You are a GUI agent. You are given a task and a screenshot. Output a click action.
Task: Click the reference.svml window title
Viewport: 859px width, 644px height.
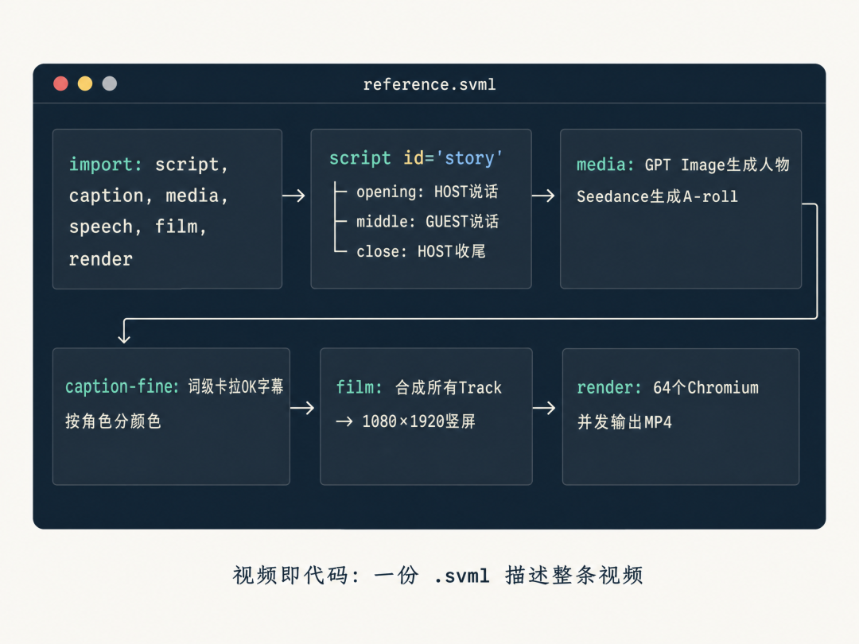point(429,84)
